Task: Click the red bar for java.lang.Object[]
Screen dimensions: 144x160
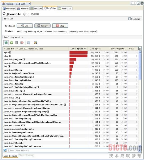Action: [x=73, y=59]
